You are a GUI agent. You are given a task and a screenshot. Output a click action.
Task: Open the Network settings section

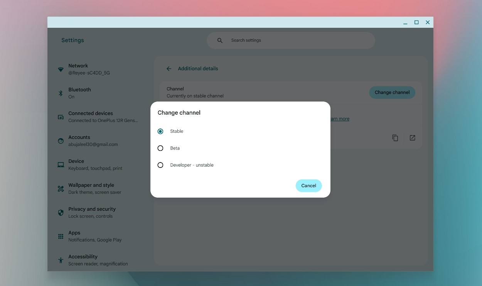99,69
